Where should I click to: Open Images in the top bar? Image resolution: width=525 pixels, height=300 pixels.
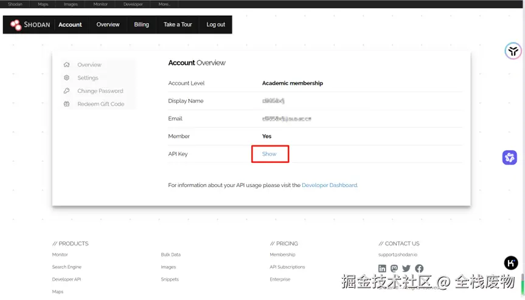71,4
